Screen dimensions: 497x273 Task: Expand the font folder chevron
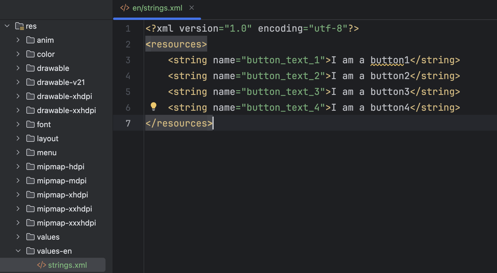pyautogui.click(x=18, y=124)
